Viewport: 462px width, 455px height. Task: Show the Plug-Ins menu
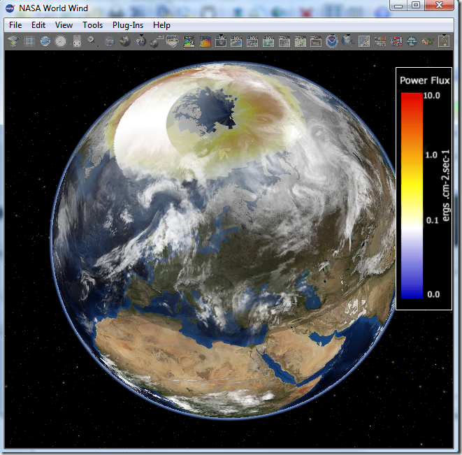tap(127, 25)
